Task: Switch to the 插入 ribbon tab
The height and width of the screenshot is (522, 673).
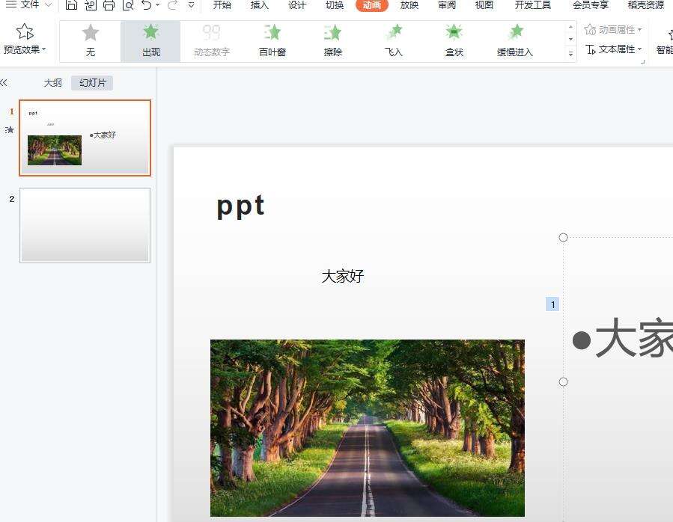Action: [259, 5]
